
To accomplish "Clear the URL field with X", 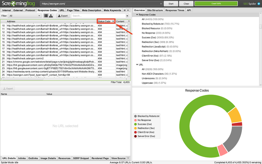I will coord(161,3).
